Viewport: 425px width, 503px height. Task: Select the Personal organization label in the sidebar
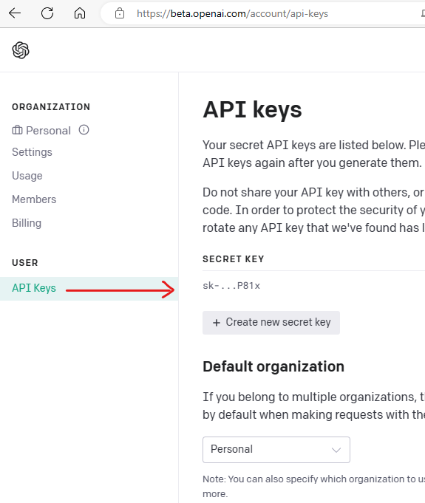[48, 131]
